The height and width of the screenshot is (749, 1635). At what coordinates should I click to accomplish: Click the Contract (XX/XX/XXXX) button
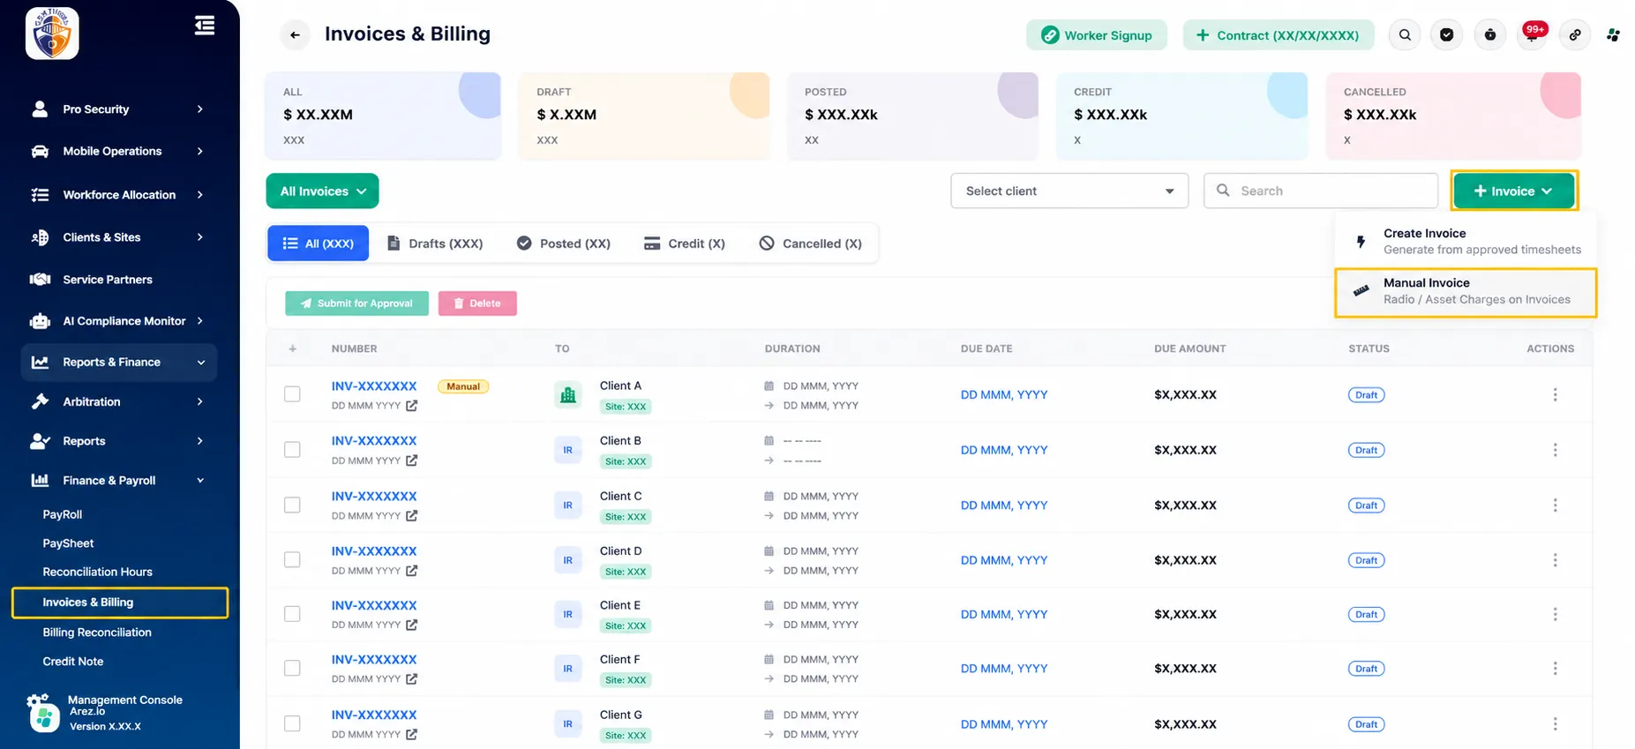coord(1279,35)
